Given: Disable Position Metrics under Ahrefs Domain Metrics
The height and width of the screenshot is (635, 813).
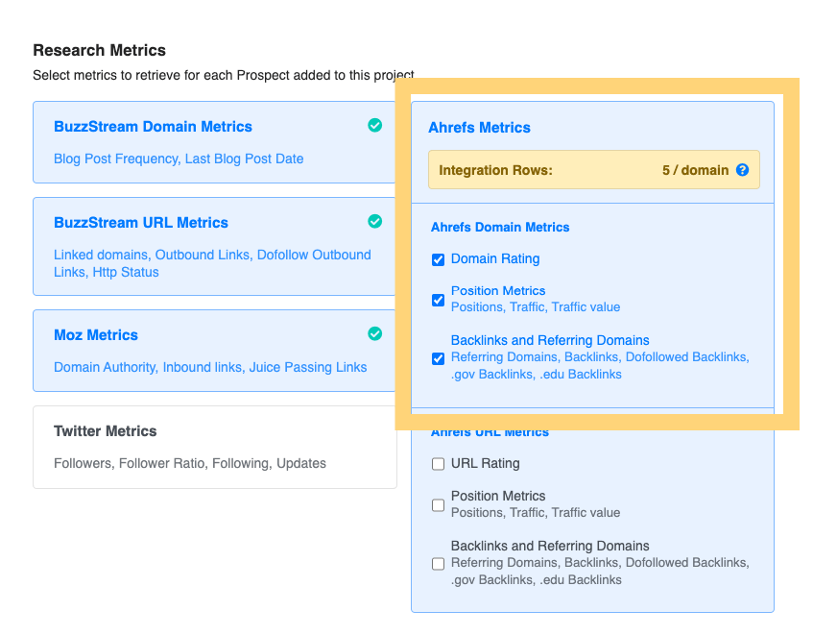Looking at the screenshot, I should coord(438,300).
